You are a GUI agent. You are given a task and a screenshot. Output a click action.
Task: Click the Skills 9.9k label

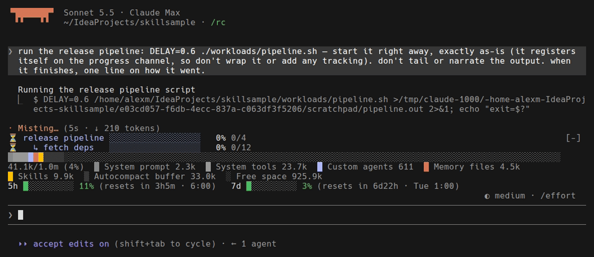tap(46, 176)
